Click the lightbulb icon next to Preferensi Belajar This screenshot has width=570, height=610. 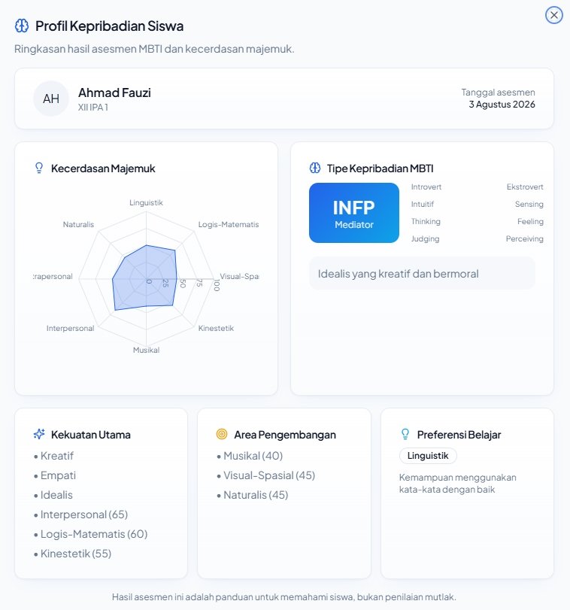405,434
